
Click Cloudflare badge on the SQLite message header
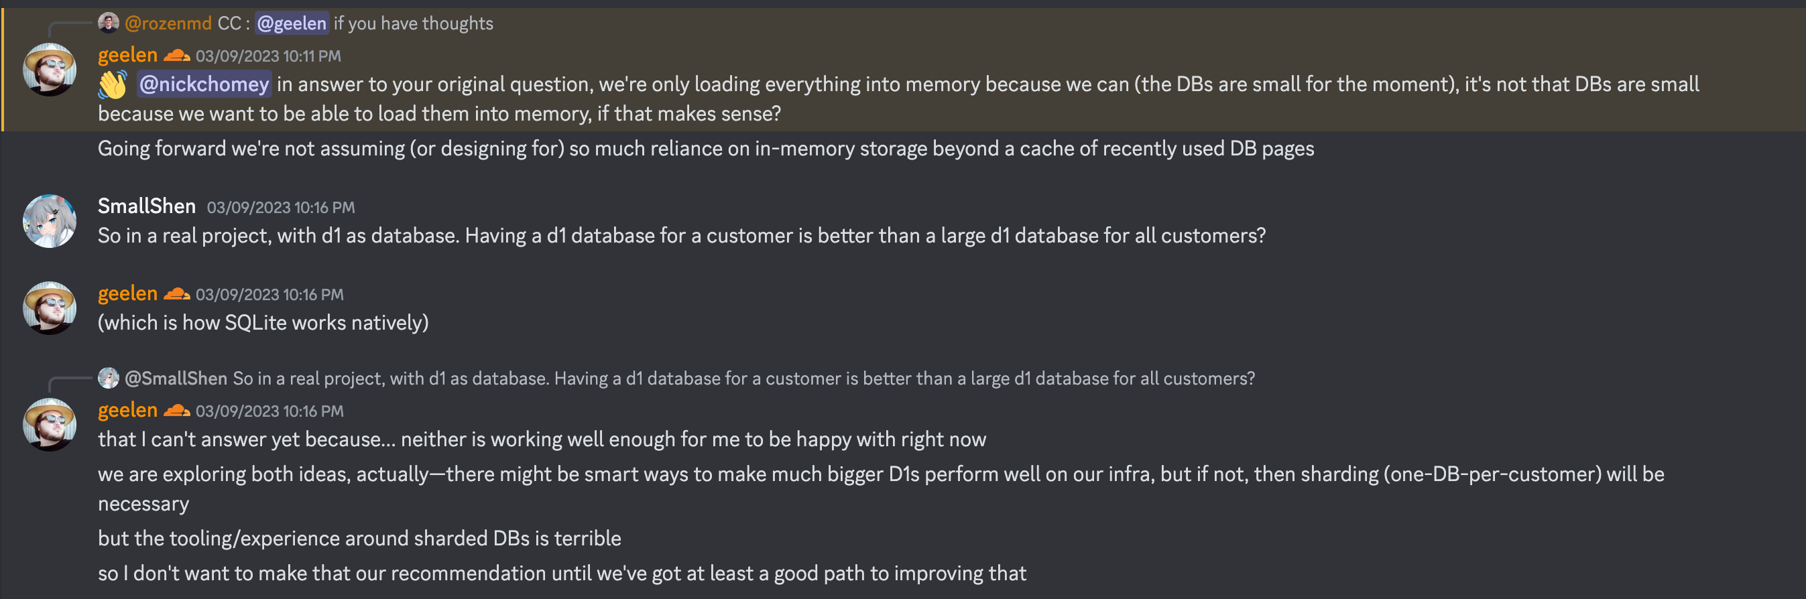click(x=177, y=294)
